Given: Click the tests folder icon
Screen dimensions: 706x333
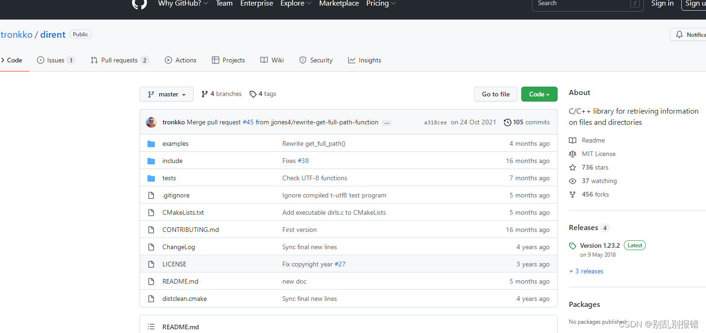Looking at the screenshot, I should (x=151, y=178).
